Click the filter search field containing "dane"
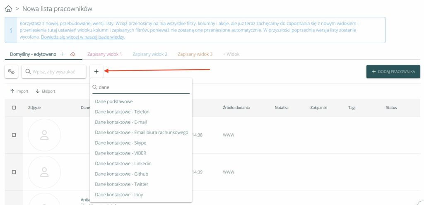The width and height of the screenshot is (424, 205). click(143, 87)
